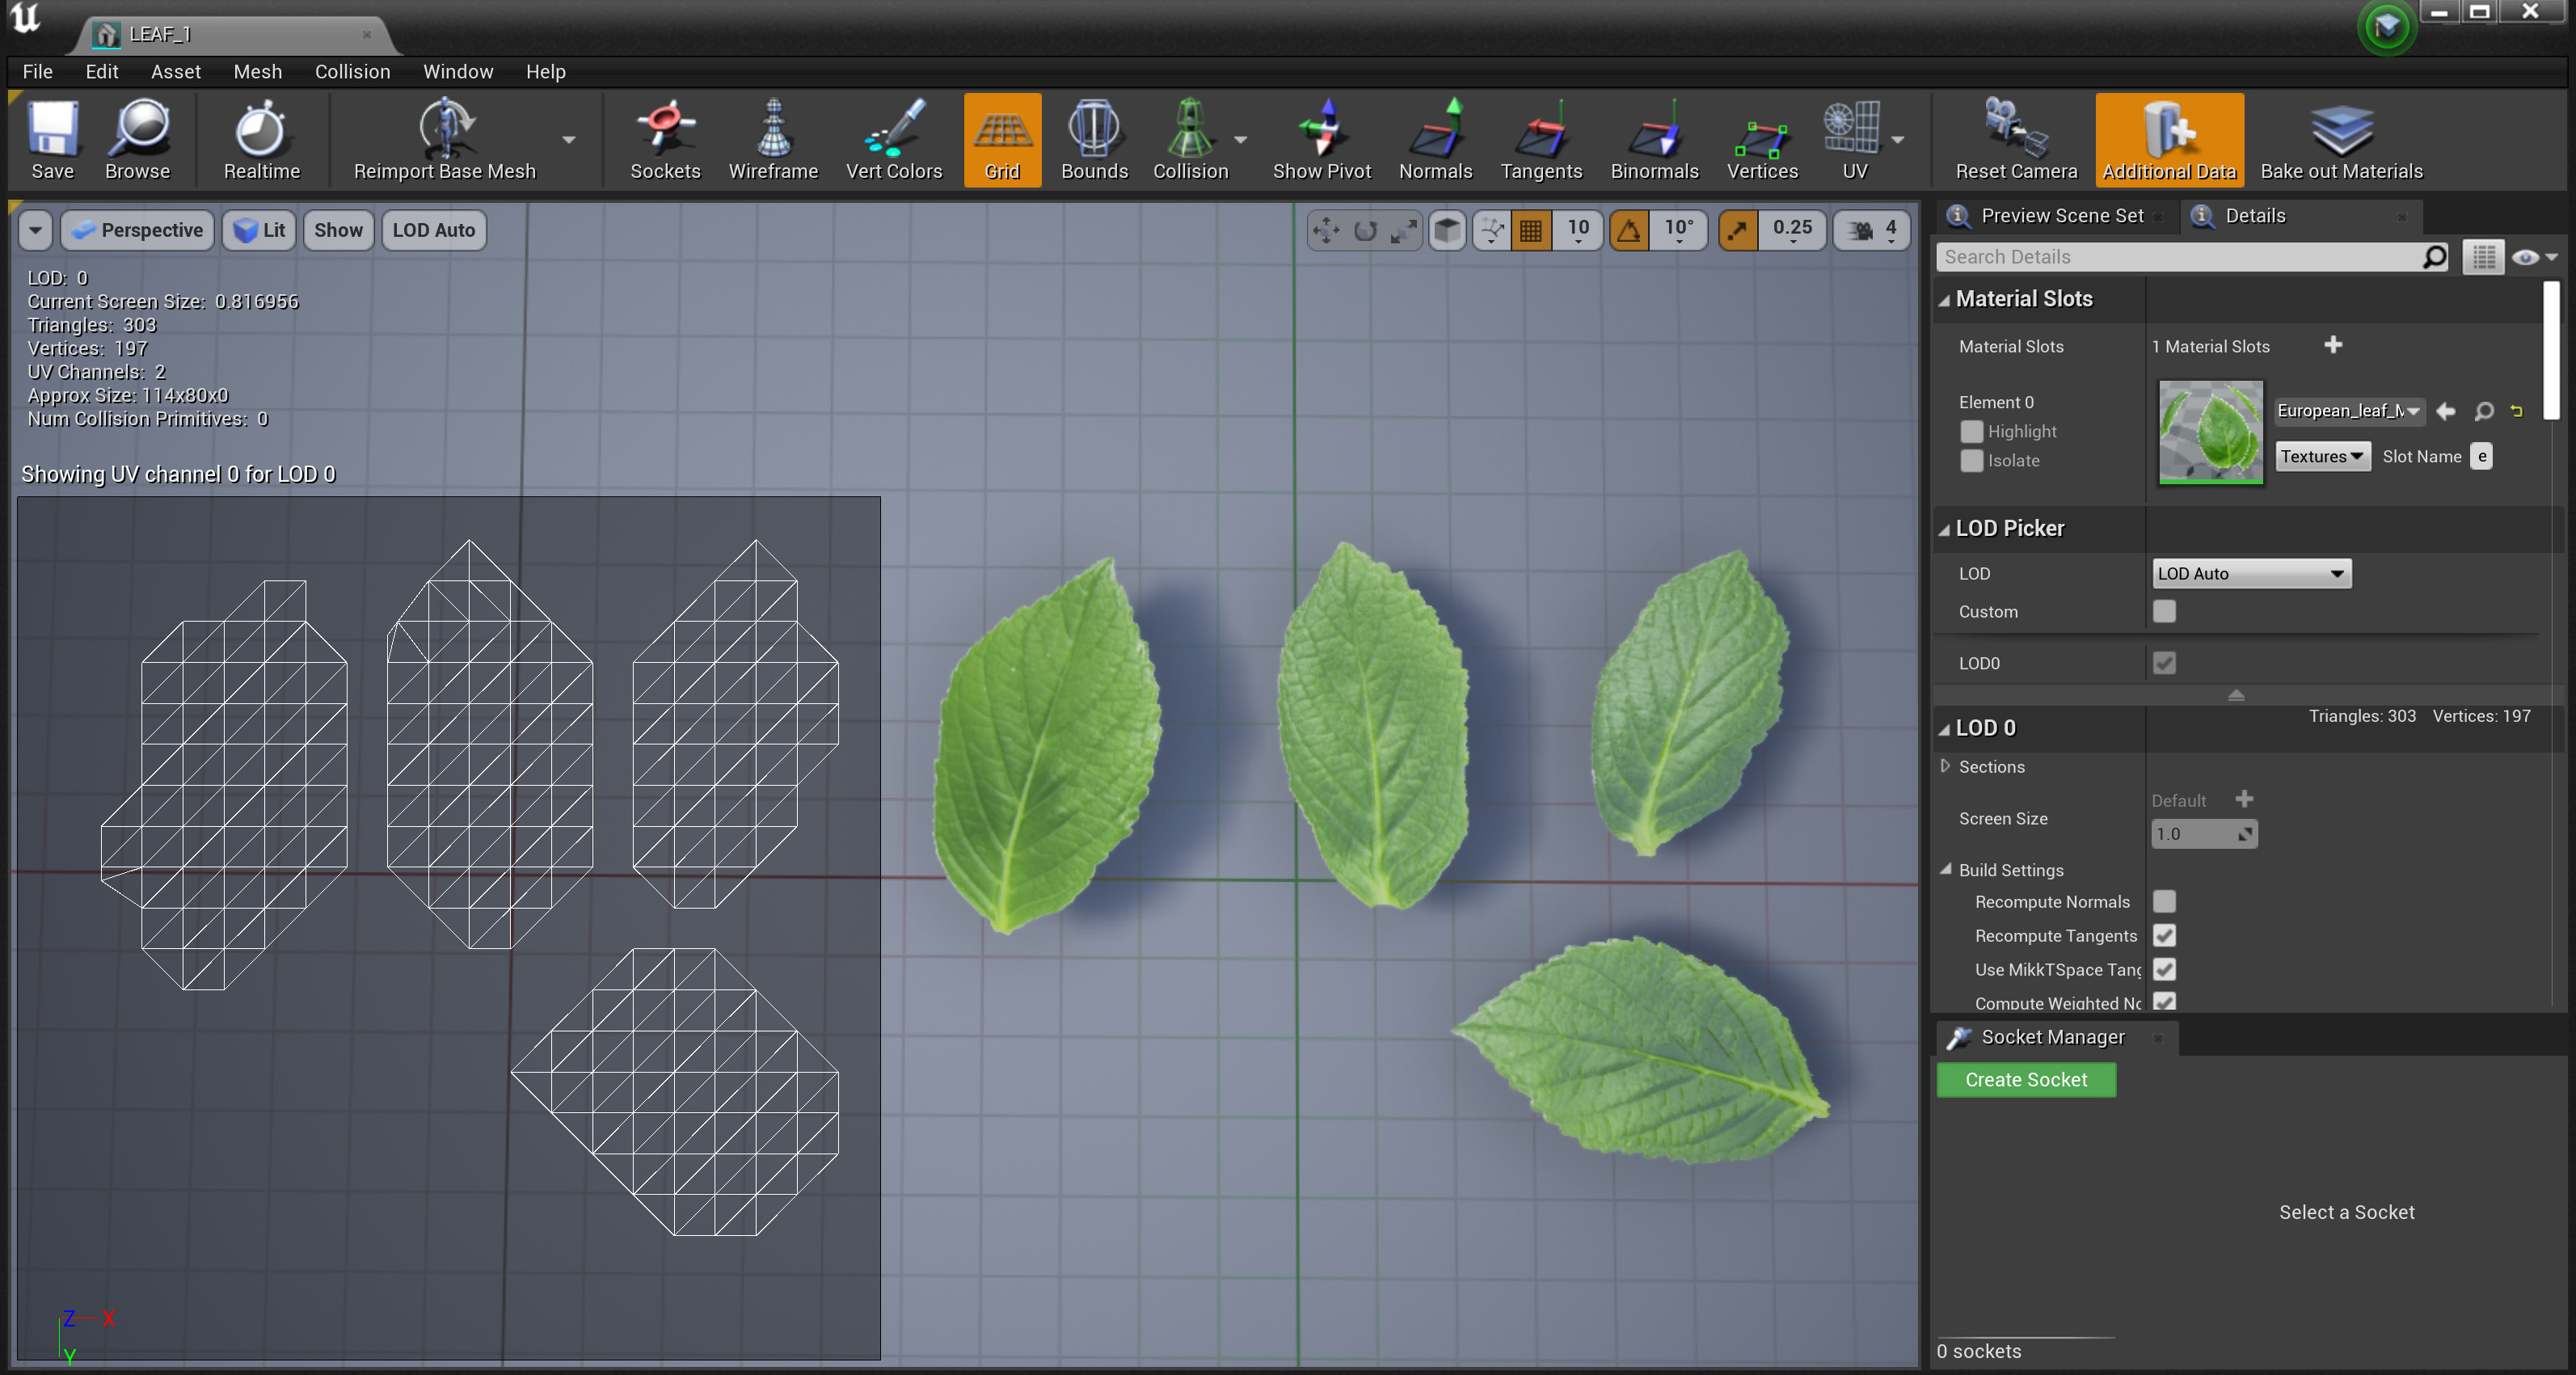Screen dimensions: 2576x1375
Task: Open the Mesh menu
Action: click(257, 71)
